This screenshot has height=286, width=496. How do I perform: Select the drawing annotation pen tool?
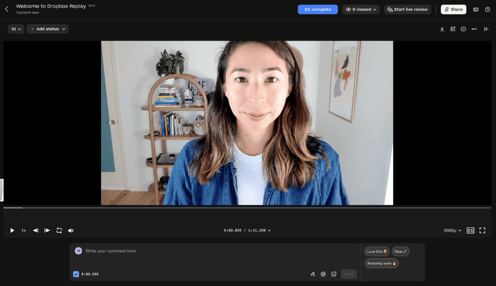(312, 274)
